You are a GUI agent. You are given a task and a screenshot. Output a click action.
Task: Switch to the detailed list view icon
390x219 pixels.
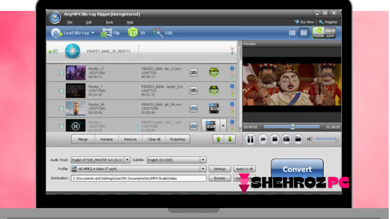303,33
